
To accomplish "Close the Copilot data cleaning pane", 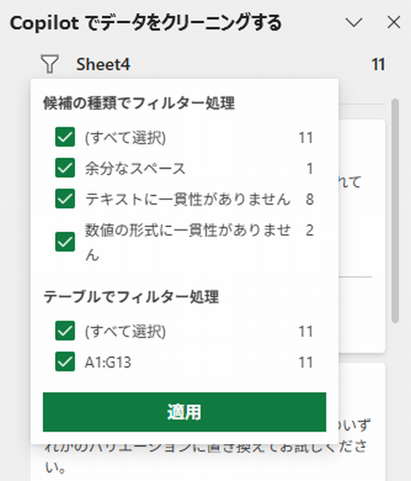I will tap(394, 22).
